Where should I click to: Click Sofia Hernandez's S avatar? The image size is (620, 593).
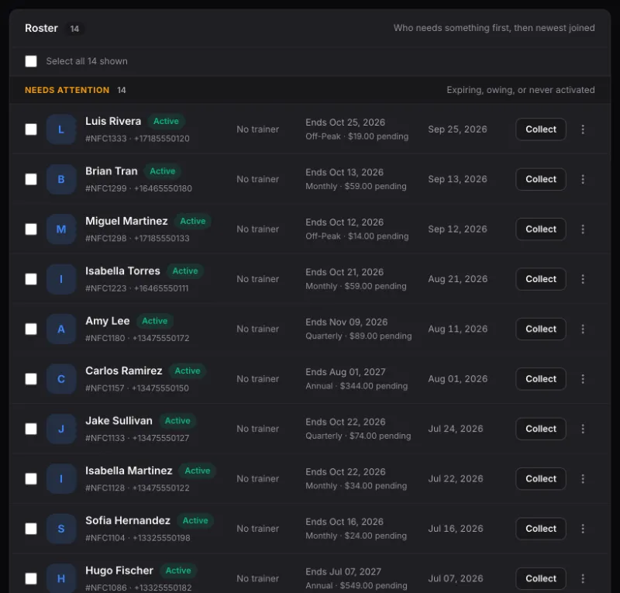tap(61, 529)
